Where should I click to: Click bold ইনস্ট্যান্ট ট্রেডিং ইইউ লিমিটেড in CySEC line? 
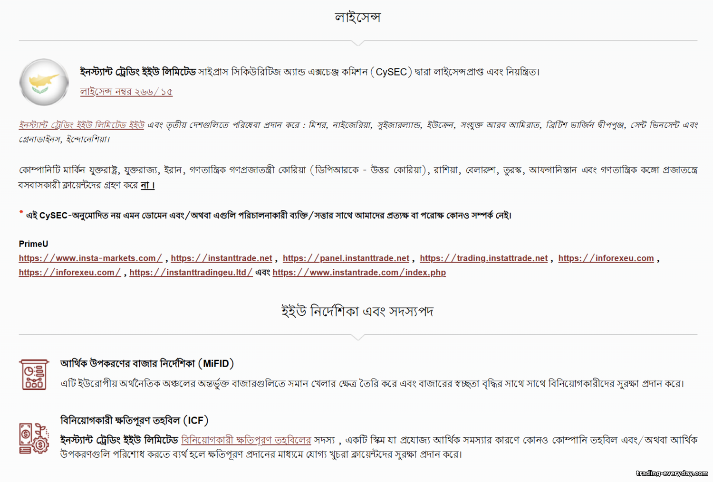138,72
